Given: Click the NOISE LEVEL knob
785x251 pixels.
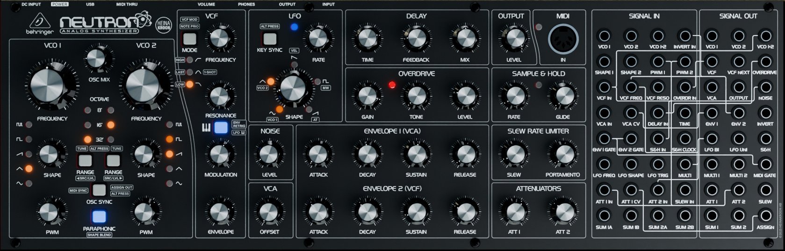Looking at the screenshot, I should click(269, 154).
